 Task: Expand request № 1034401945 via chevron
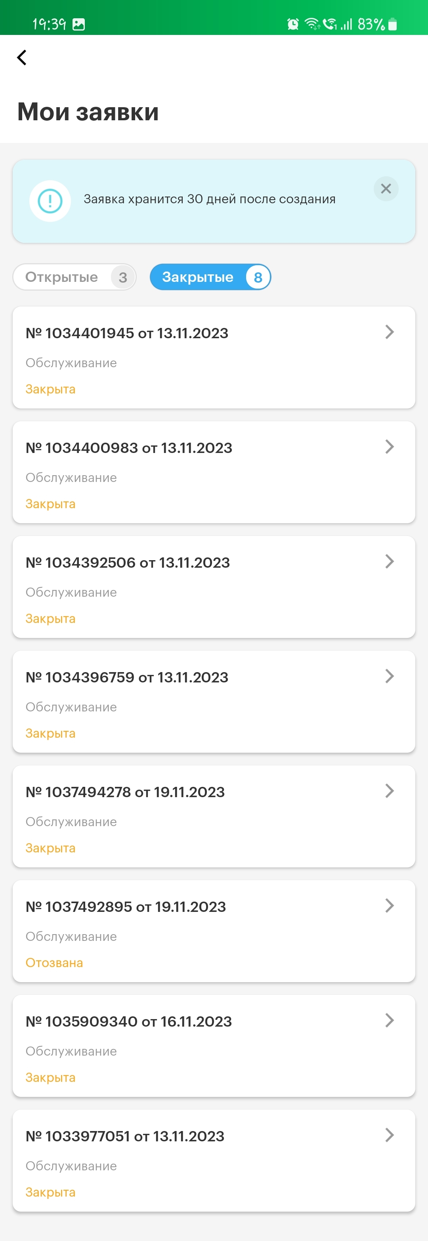[x=390, y=332]
